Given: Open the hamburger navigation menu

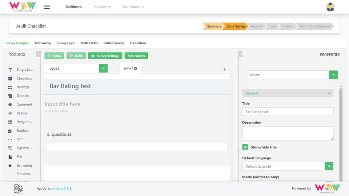Looking at the screenshot, I should (x=47, y=7).
